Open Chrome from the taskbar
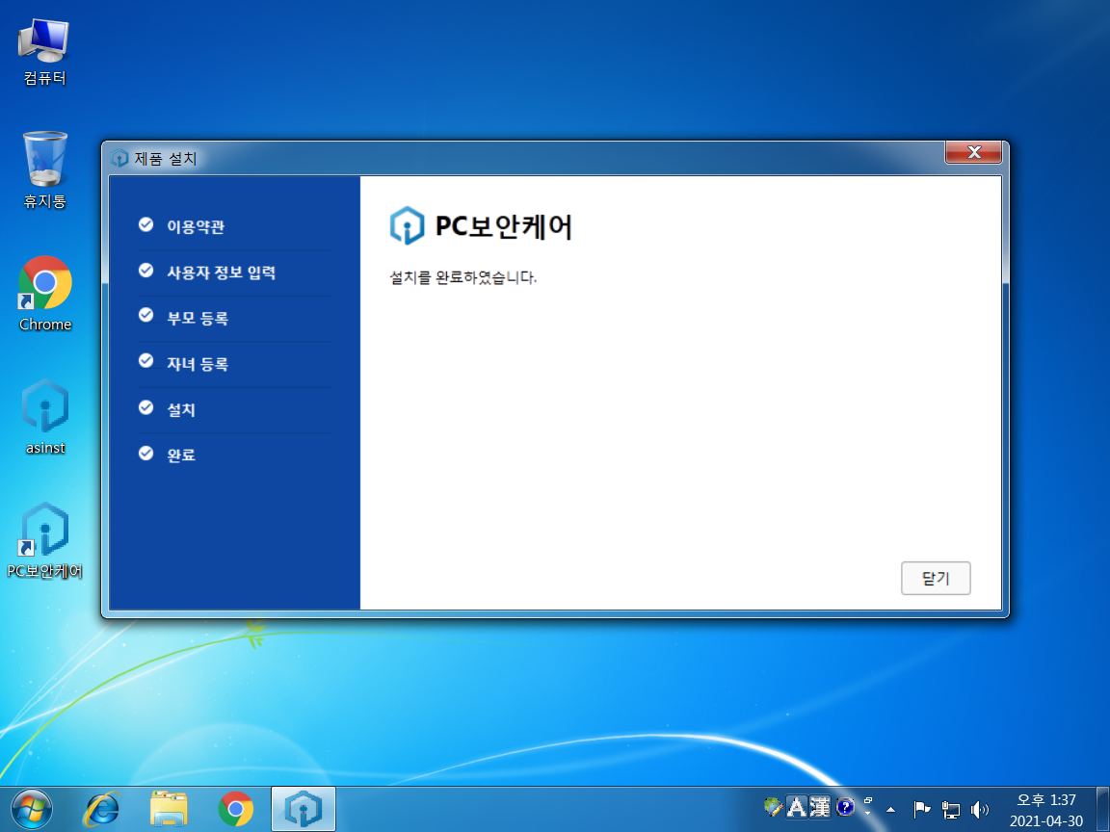This screenshot has height=832, width=1110. point(236,809)
